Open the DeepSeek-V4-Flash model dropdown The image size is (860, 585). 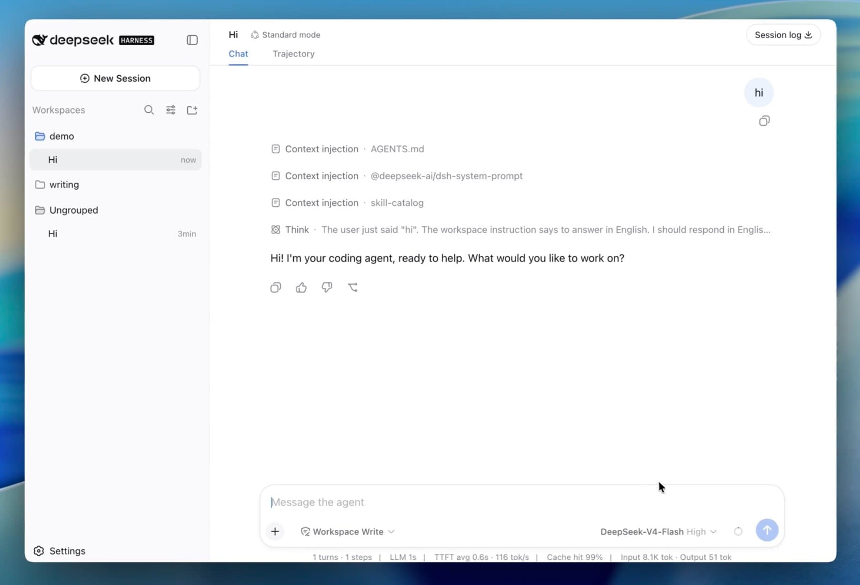pyautogui.click(x=658, y=532)
